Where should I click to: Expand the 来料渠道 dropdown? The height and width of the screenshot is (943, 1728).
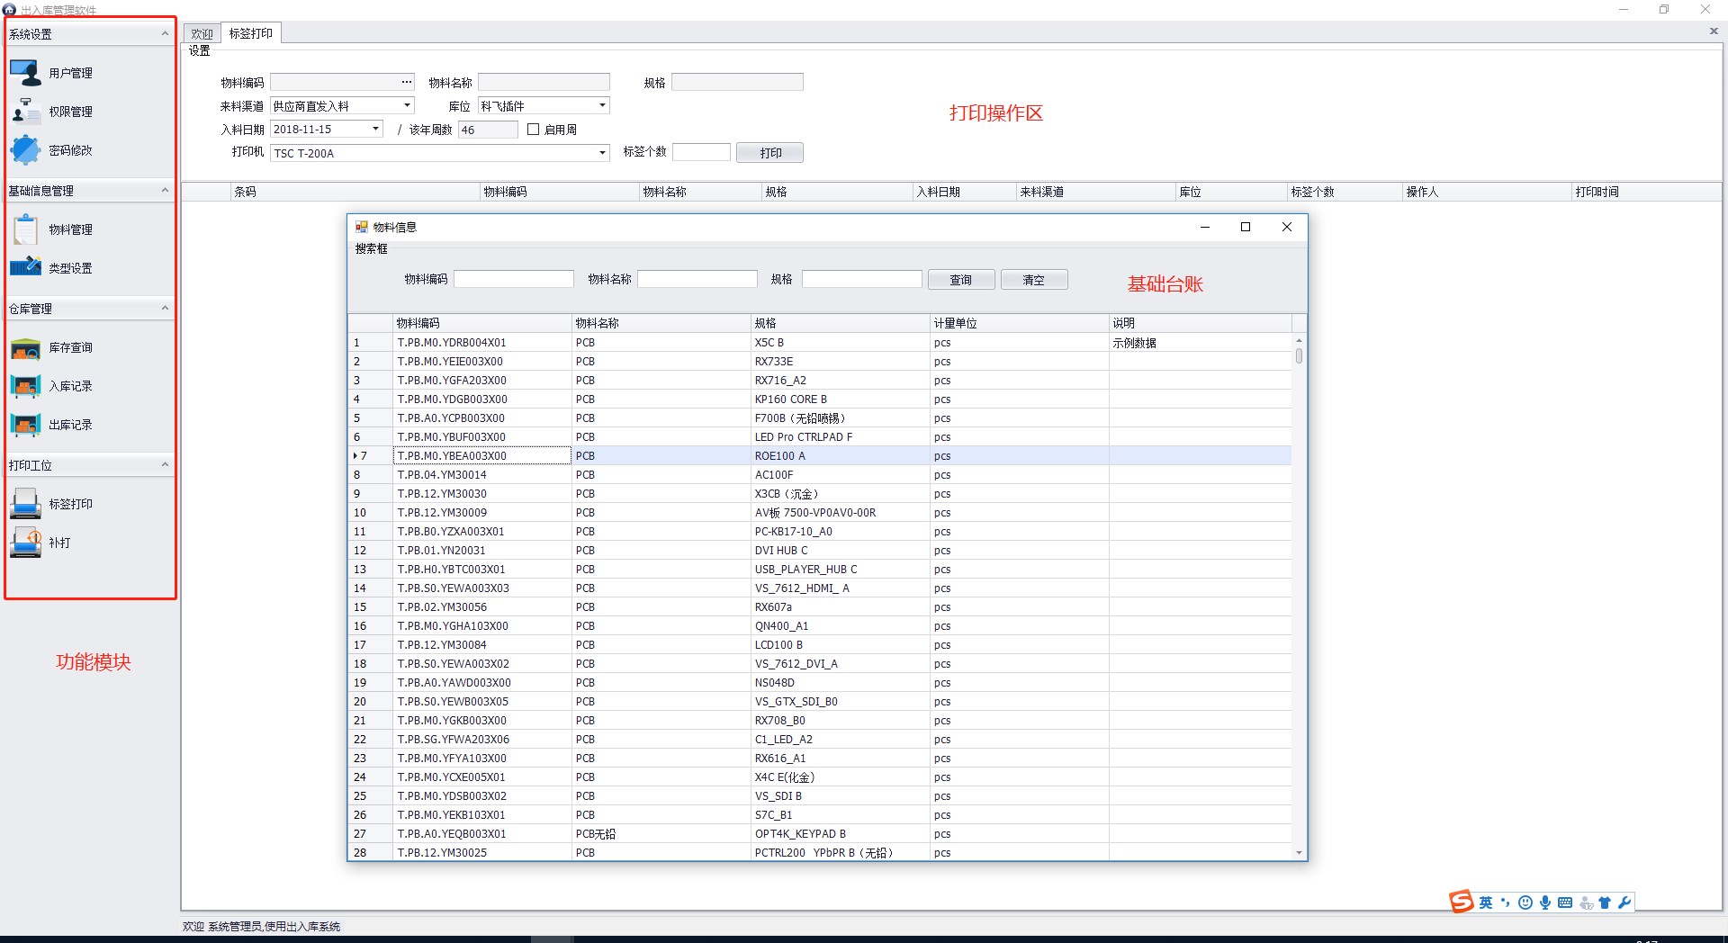click(x=407, y=106)
